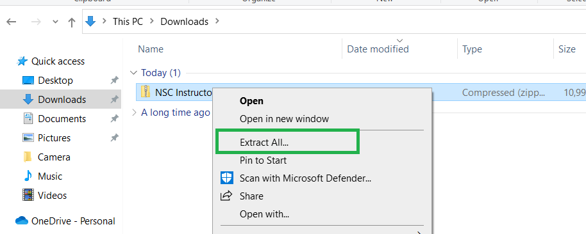Sort files by Name column
586x234 pixels.
(151, 49)
